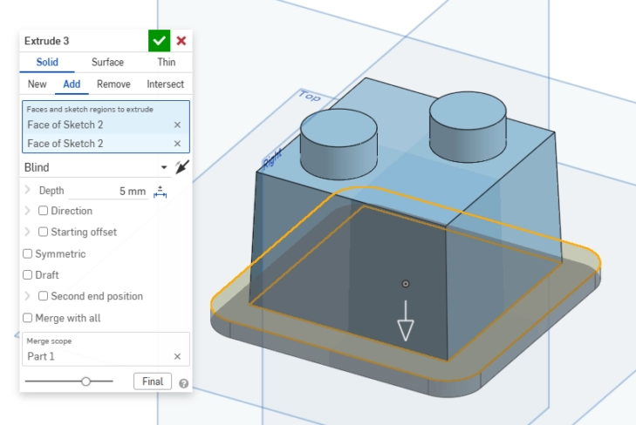The image size is (636, 425).
Task: Click the second Face of Sketch 2 entry
Action: point(106,144)
